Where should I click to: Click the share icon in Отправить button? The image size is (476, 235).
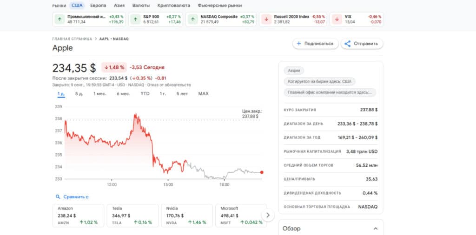pyautogui.click(x=348, y=44)
